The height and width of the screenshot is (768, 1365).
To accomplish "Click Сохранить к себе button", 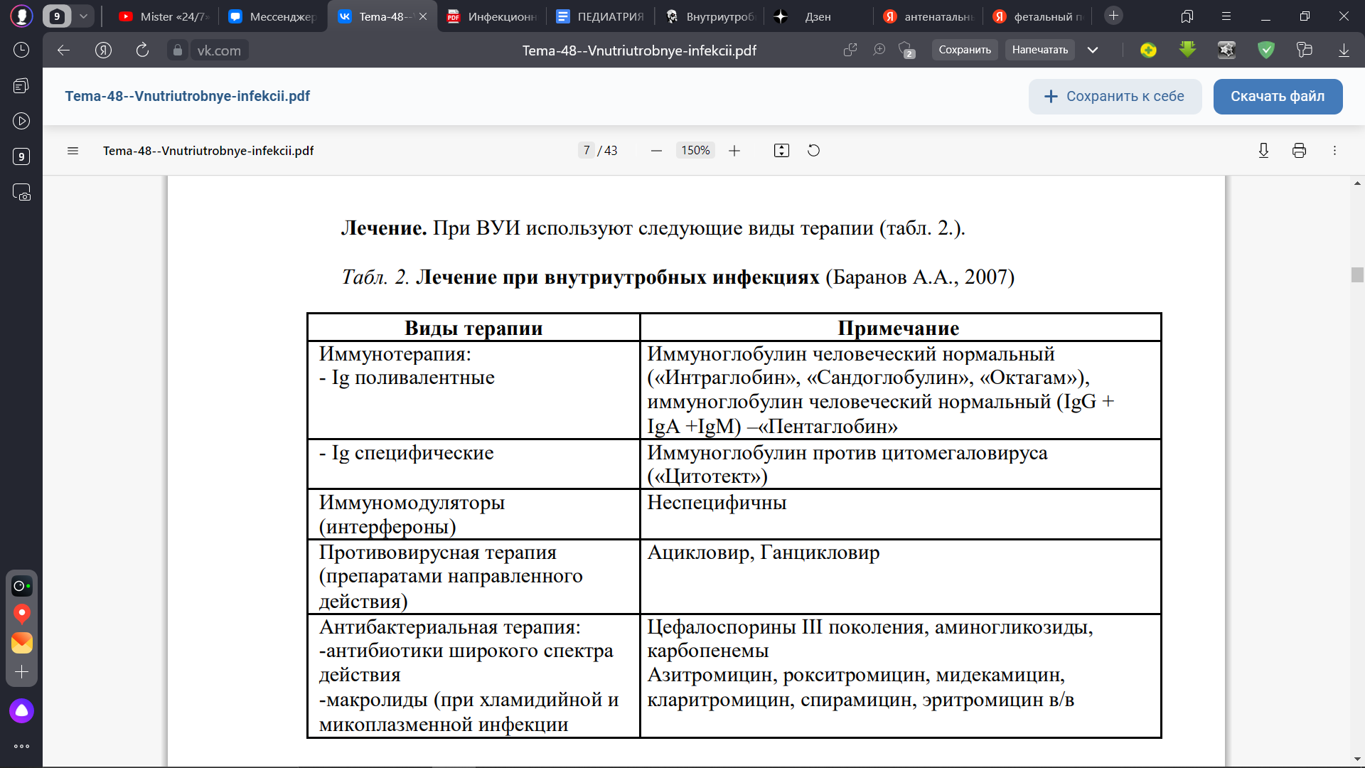I will click(1115, 97).
